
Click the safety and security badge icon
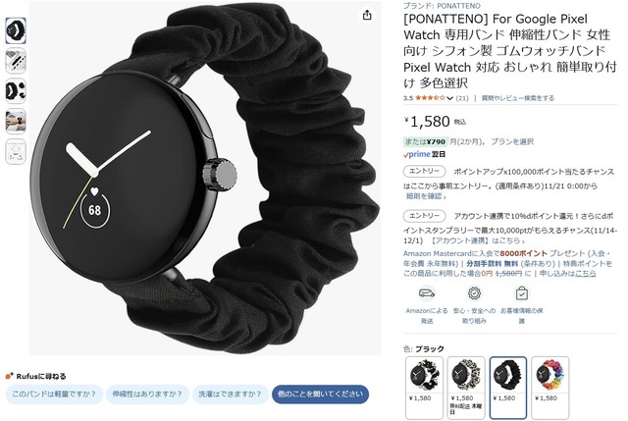pos(474,293)
